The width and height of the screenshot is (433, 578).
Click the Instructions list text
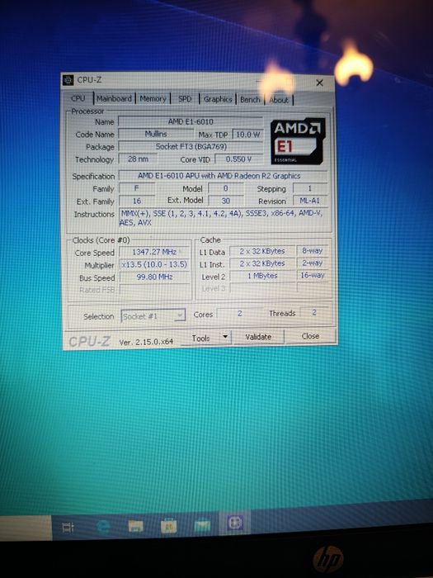[224, 217]
